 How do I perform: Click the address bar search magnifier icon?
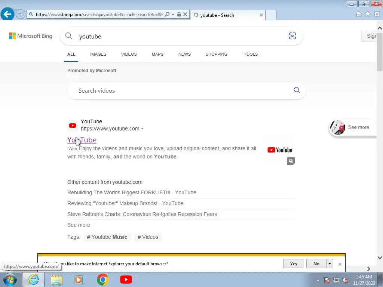pos(167,15)
